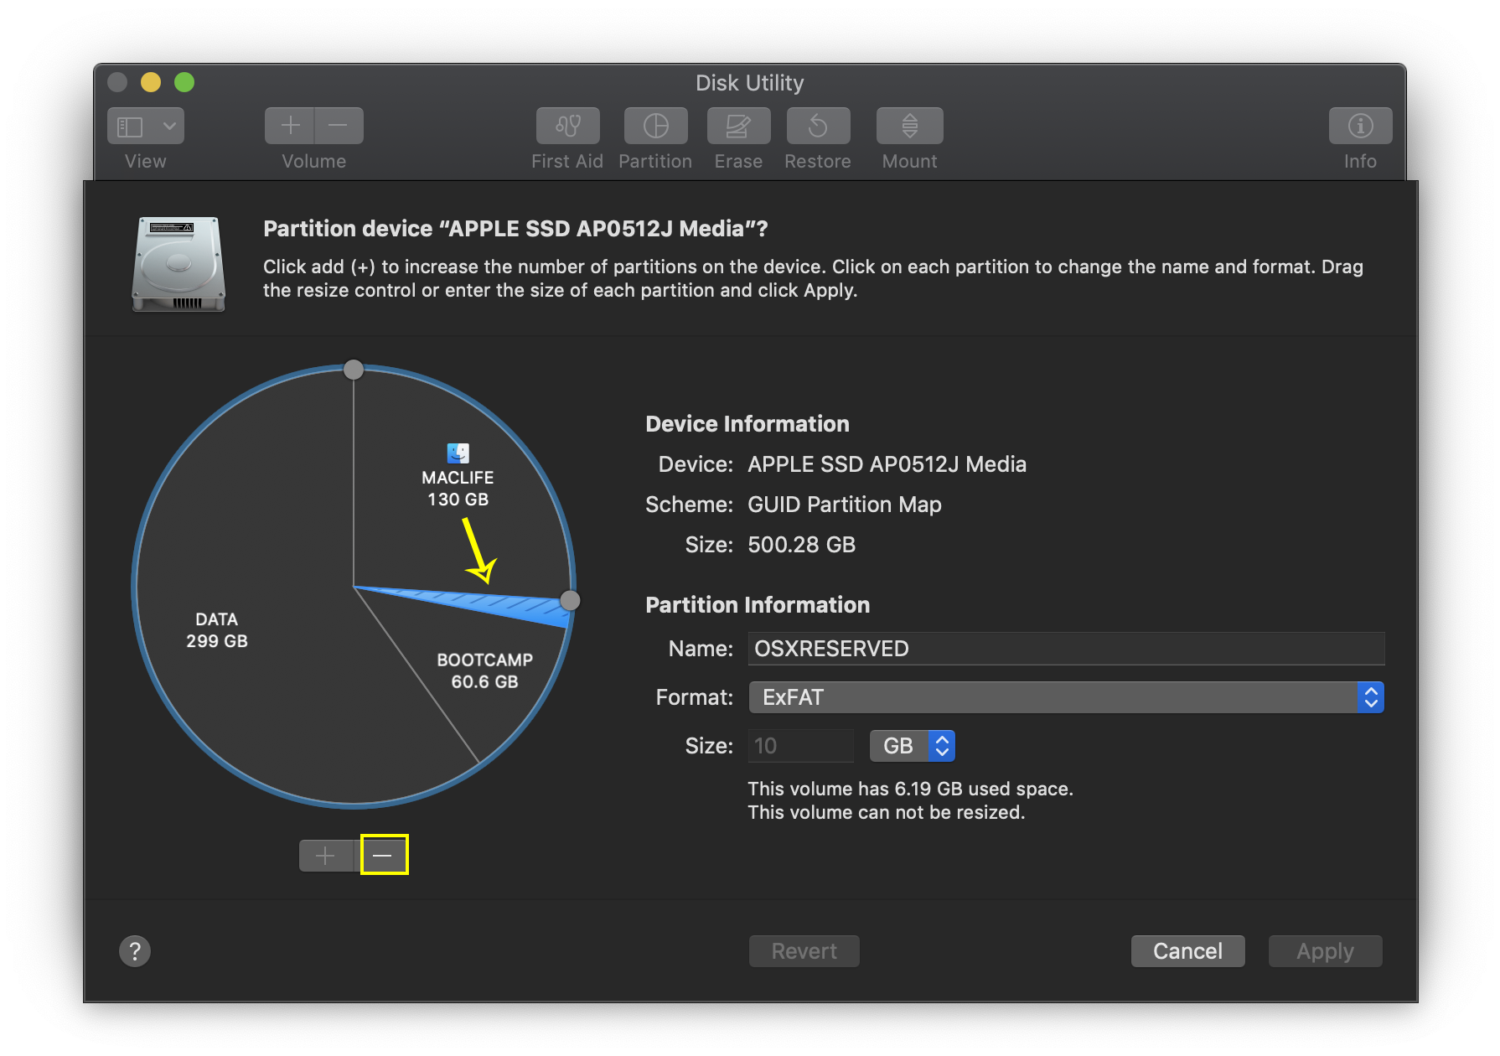Image resolution: width=1500 pixels, height=1056 pixels.
Task: Open the Partition tool in toolbar
Action: [655, 127]
